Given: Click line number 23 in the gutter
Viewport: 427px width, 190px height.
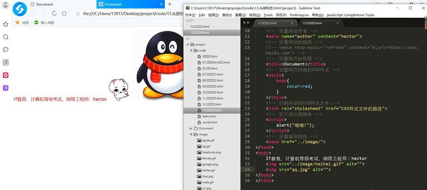Looking at the screenshot, I should click(247, 108).
